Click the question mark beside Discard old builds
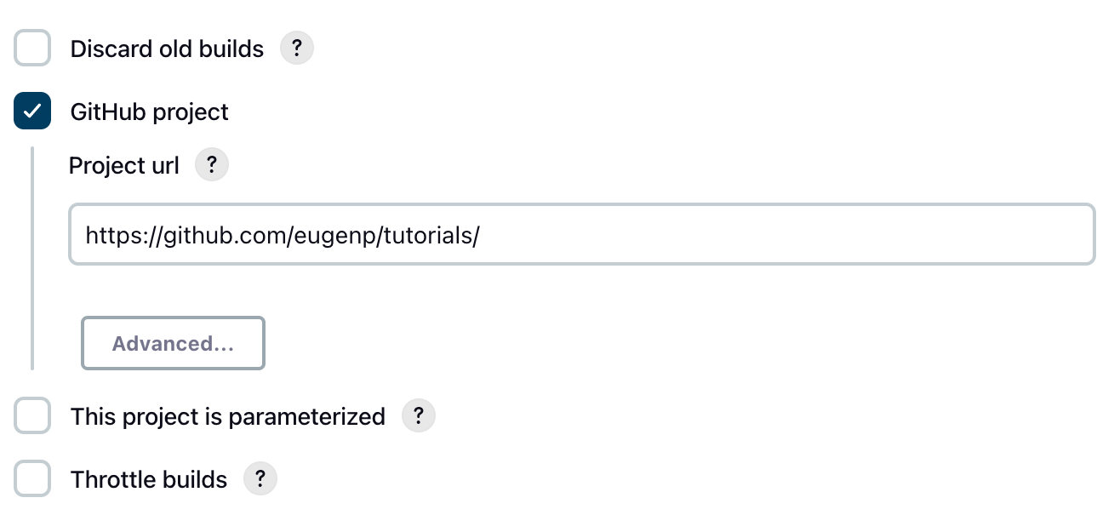The width and height of the screenshot is (1114, 515). [x=296, y=48]
